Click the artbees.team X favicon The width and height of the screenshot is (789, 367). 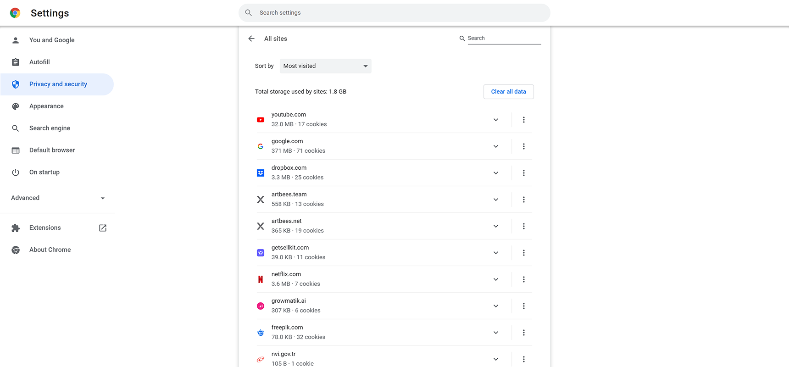coord(261,200)
